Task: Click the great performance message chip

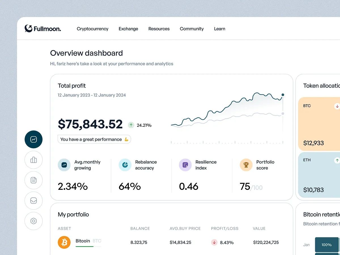Action: pos(94,139)
